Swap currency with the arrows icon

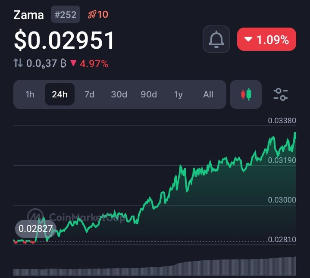[18, 63]
